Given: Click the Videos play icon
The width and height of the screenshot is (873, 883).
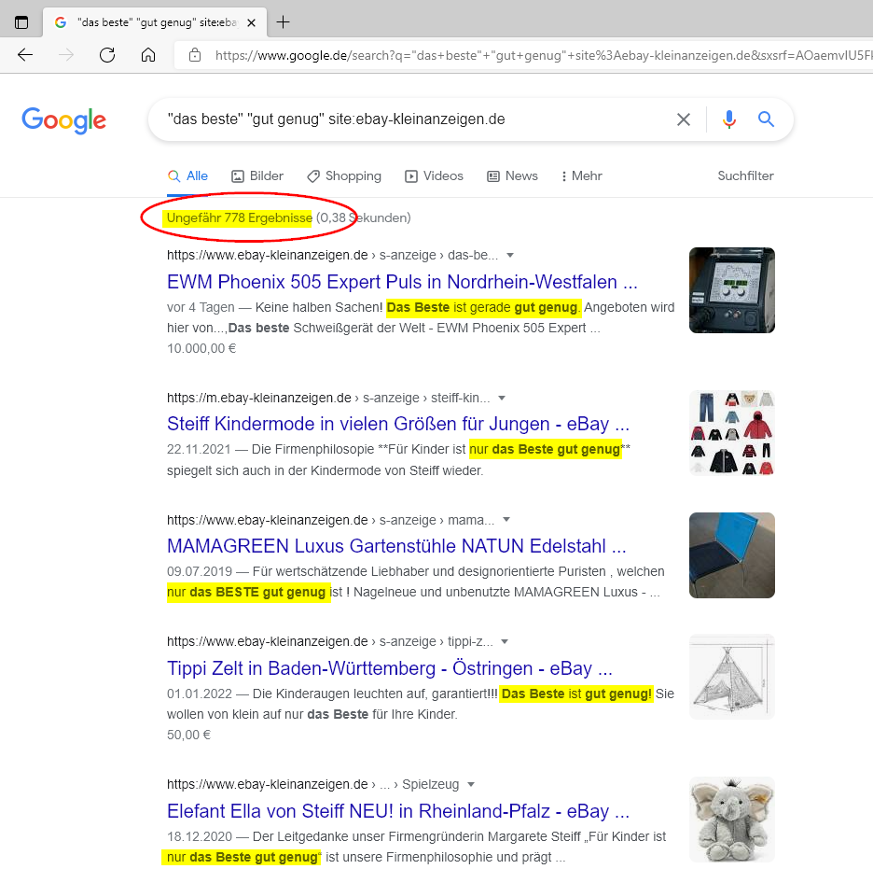Looking at the screenshot, I should click(411, 176).
